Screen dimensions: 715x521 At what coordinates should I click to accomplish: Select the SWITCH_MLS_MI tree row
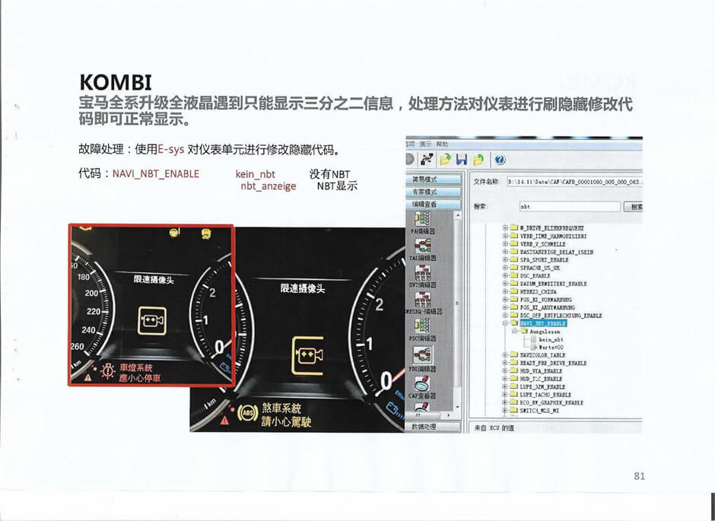click(539, 411)
